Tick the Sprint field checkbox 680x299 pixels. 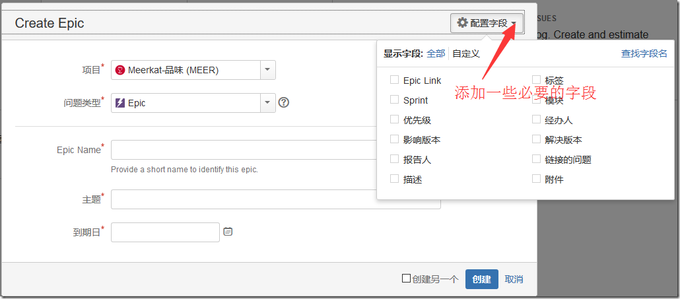pyautogui.click(x=394, y=100)
